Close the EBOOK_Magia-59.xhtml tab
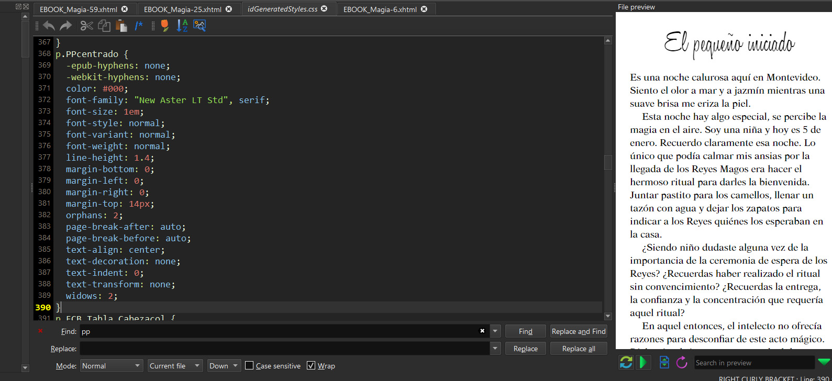 125,9
